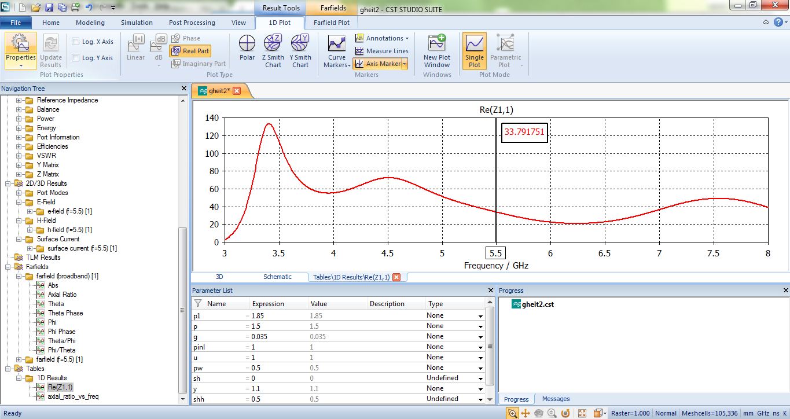790x419 pixels.
Task: Click the Navigation Tree vertical scrollbar
Action: (x=183, y=310)
